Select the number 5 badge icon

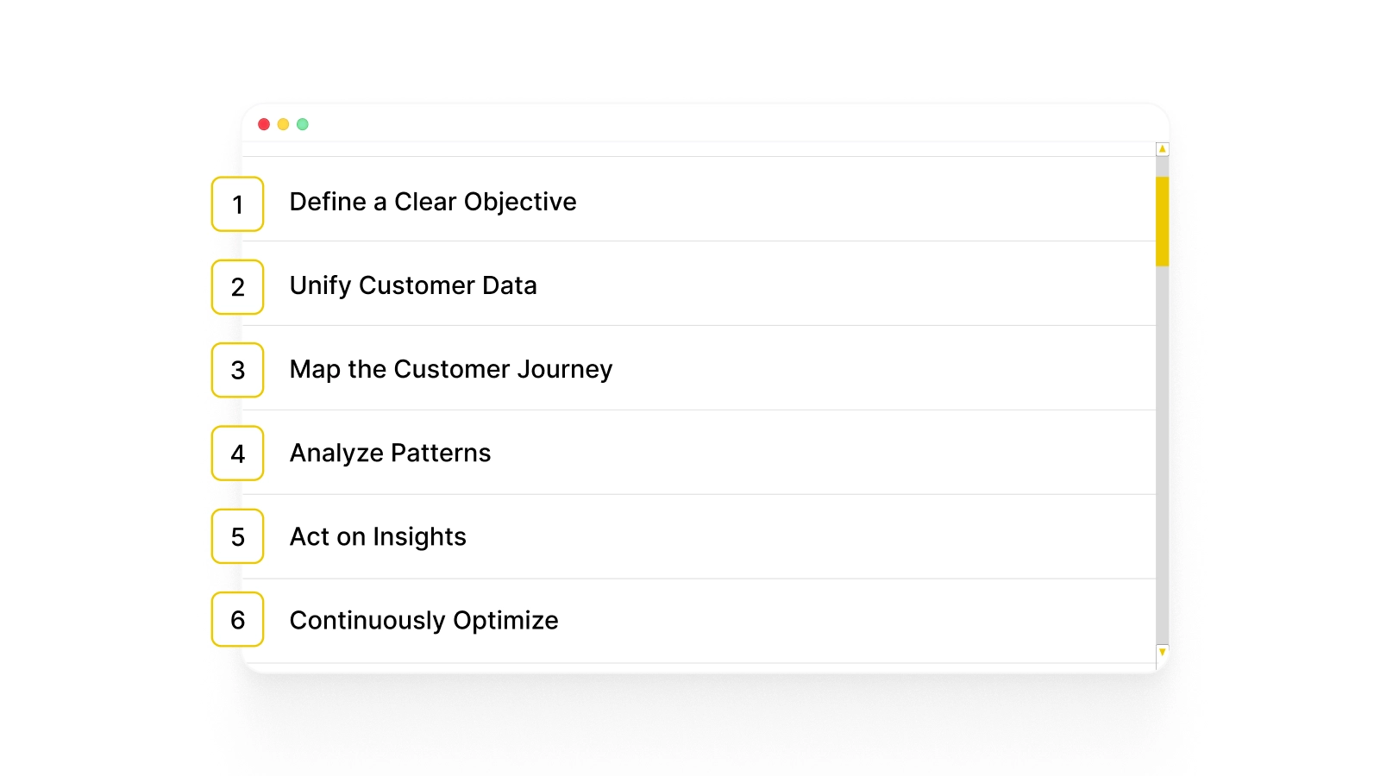tap(236, 536)
